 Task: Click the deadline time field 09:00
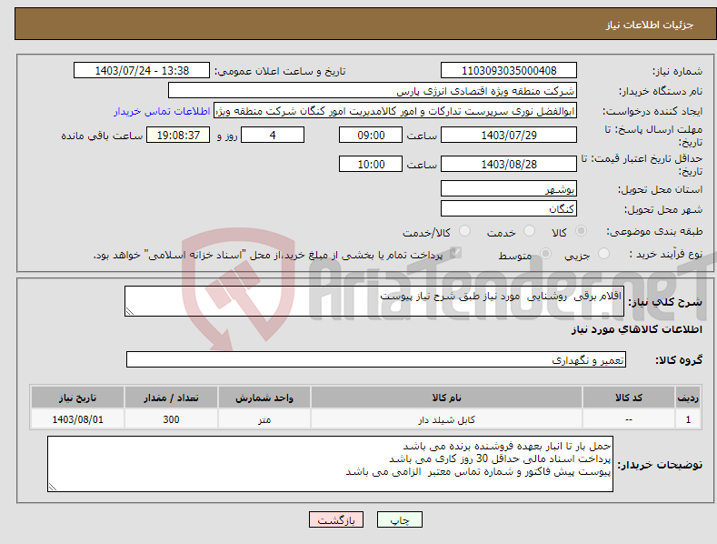371,135
